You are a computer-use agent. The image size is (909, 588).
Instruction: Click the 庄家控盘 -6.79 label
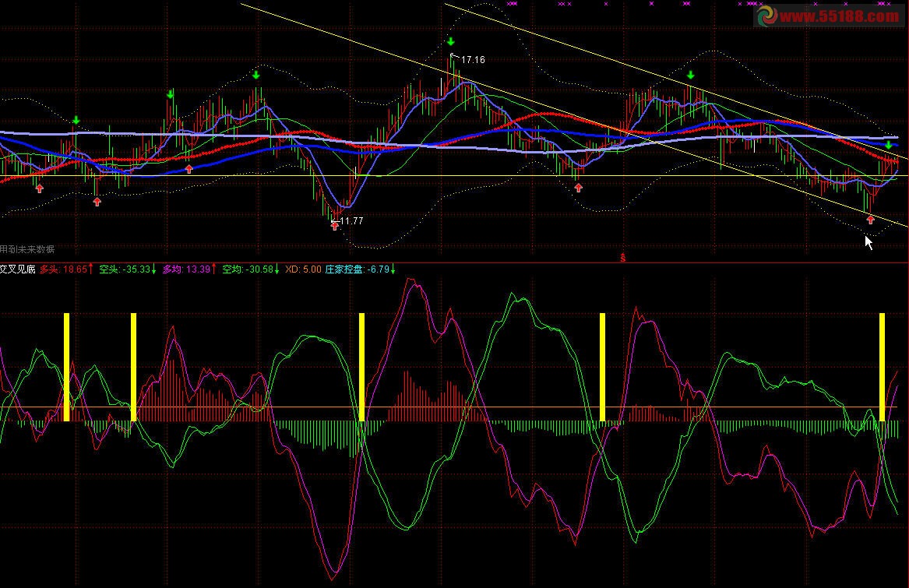pyautogui.click(x=360, y=269)
